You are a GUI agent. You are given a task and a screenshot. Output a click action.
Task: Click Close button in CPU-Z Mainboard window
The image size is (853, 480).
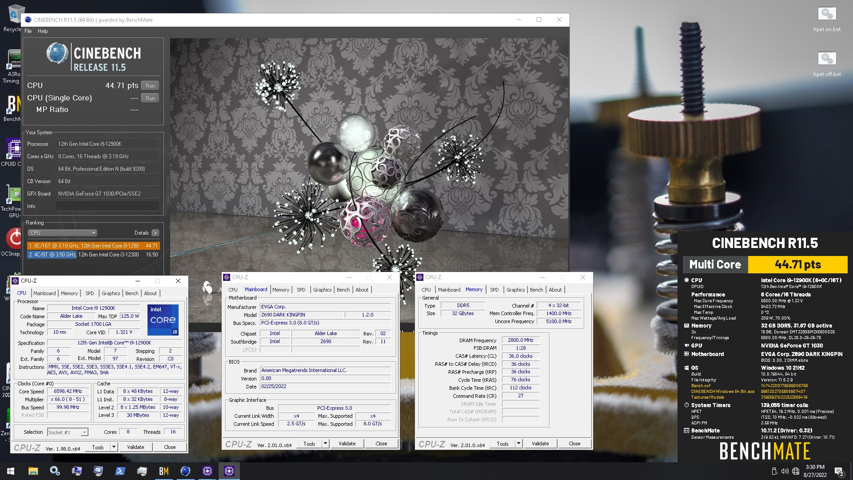click(381, 444)
